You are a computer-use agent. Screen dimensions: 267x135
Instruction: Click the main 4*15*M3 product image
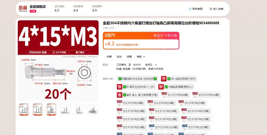[58, 61]
